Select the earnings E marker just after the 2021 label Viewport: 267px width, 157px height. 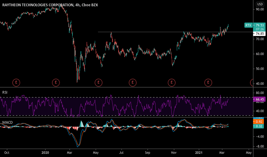[208, 83]
